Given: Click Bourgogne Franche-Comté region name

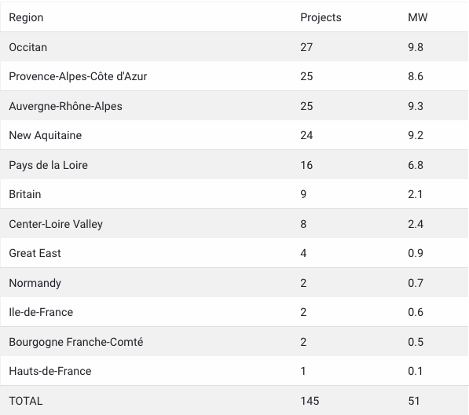Looking at the screenshot, I should pos(76,342).
